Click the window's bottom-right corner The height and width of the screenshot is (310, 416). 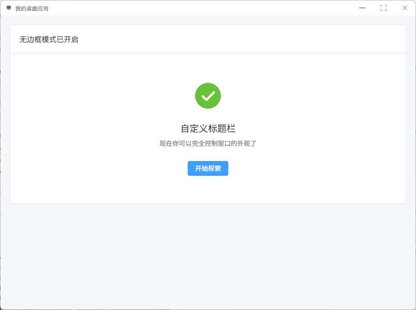(x=414, y=308)
